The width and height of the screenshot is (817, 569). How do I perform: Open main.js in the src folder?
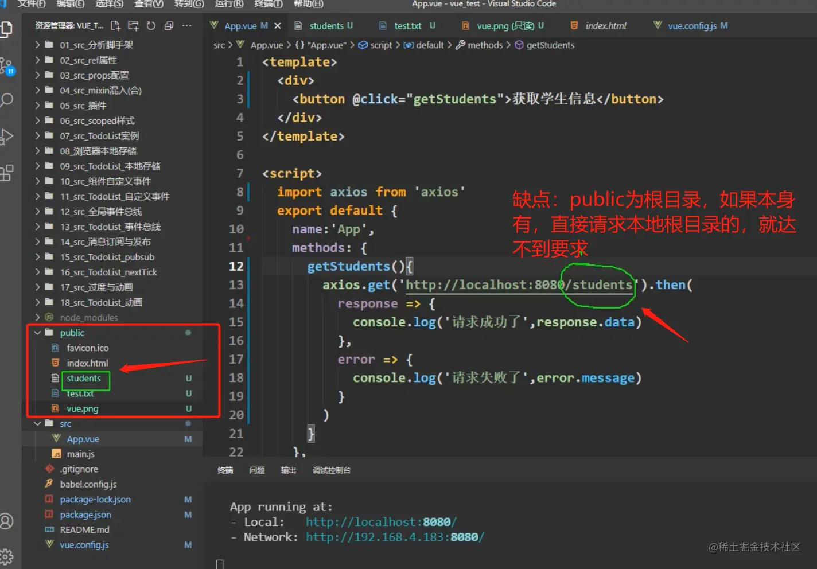click(112, 454)
